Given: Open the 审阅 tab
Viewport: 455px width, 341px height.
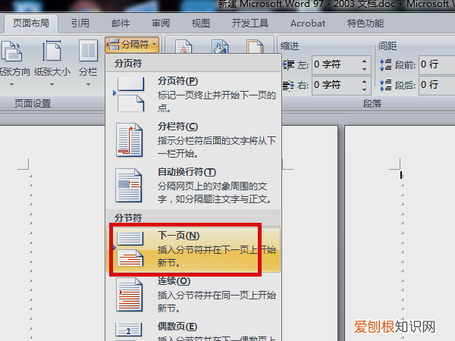Looking at the screenshot, I should (161, 23).
